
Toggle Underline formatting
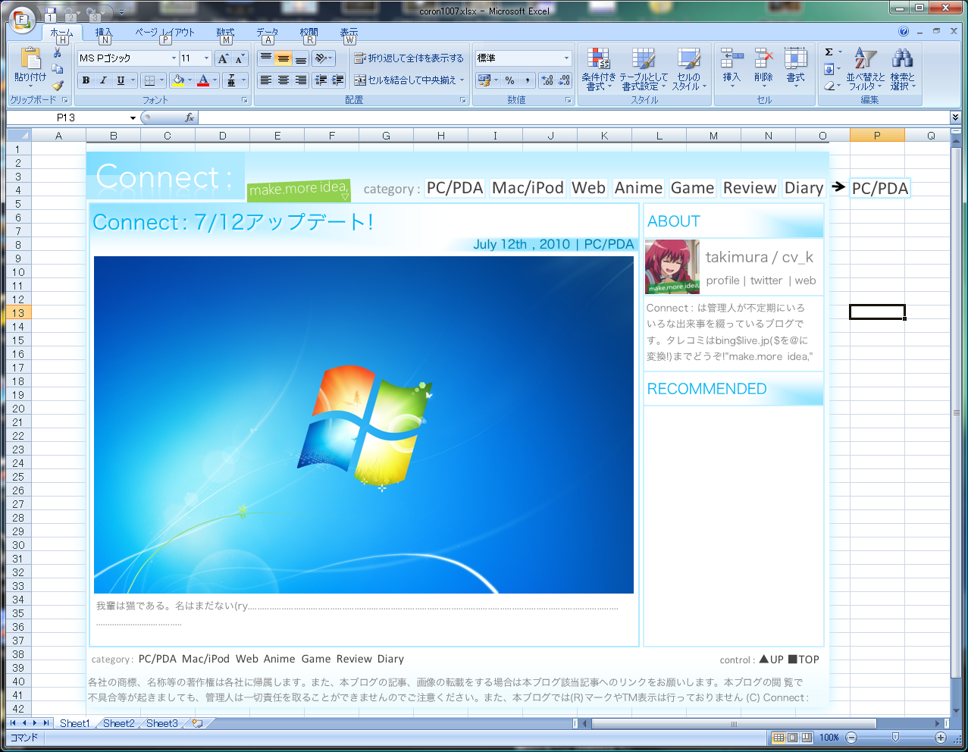(x=120, y=80)
